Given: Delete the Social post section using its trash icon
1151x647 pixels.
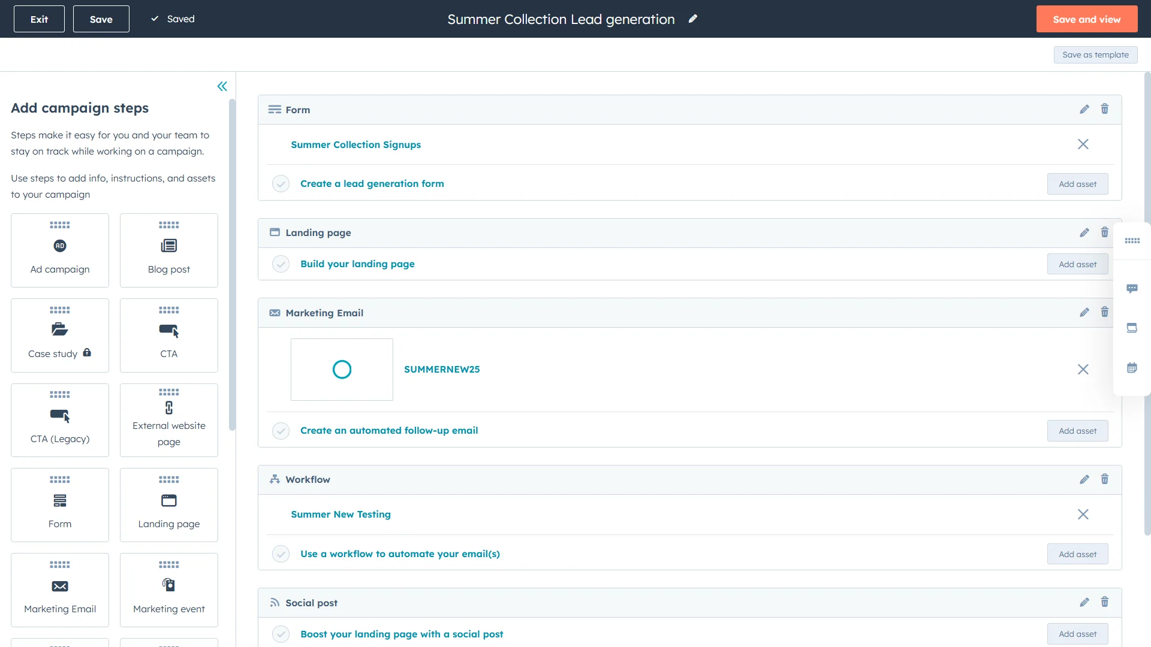Looking at the screenshot, I should 1105,602.
